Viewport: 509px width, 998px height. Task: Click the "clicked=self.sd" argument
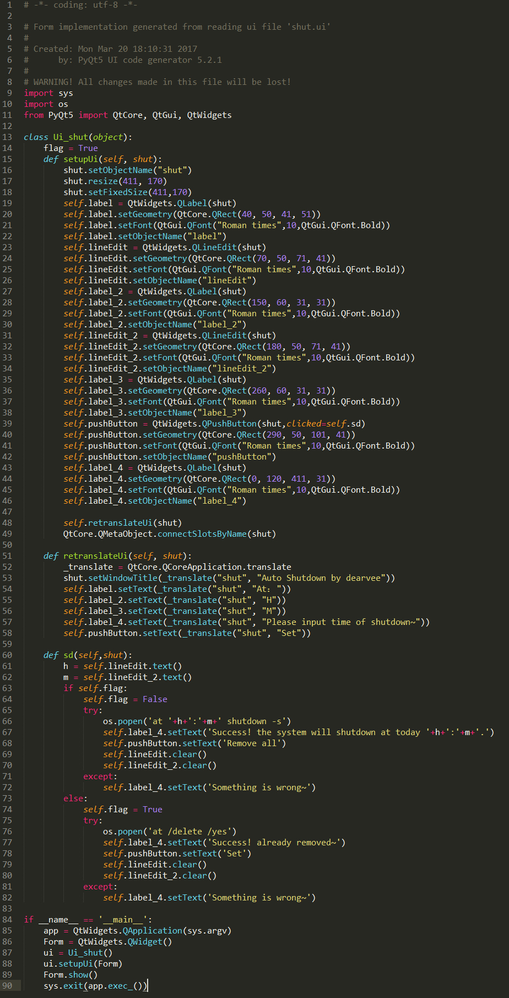pos(323,424)
